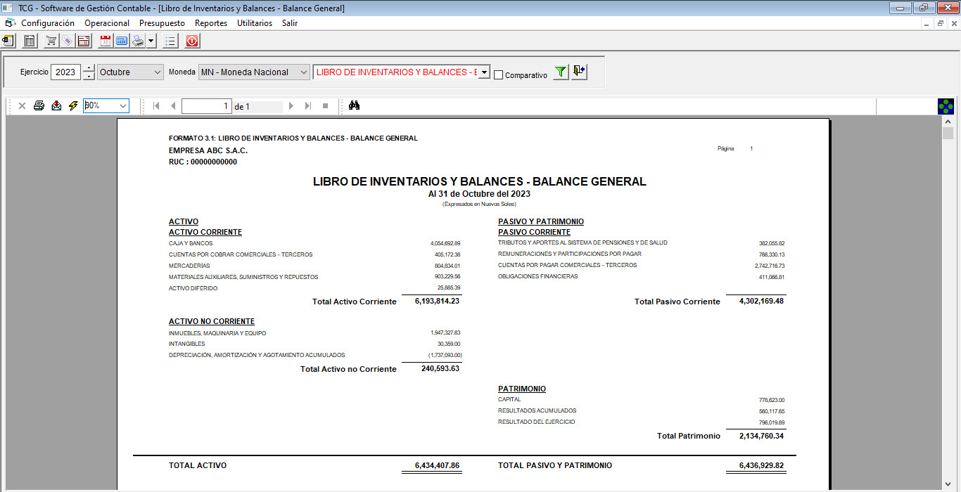The height and width of the screenshot is (492, 961).
Task: Enable the Comparativo checkbox
Action: 499,75
